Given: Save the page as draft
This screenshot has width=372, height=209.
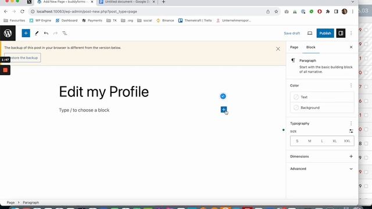Looking at the screenshot, I should pyautogui.click(x=292, y=33).
